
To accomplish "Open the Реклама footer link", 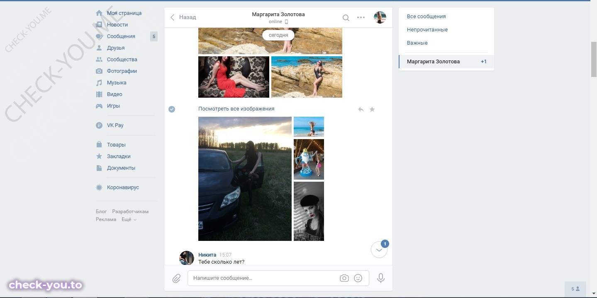I will tap(106, 219).
